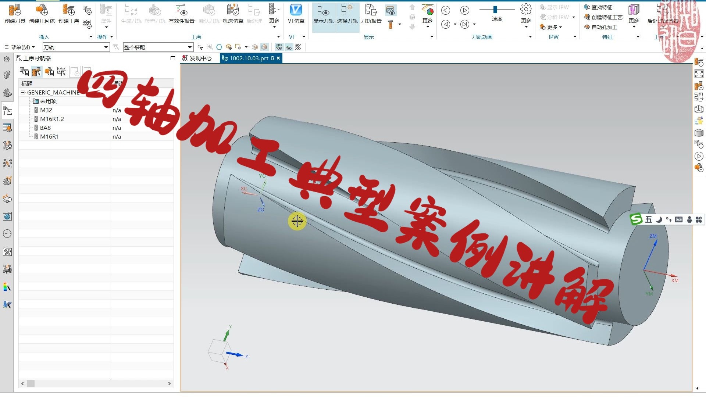The image size is (706, 397).
Task: Select the M16R1.2 tool in the navigator
Action: point(52,119)
